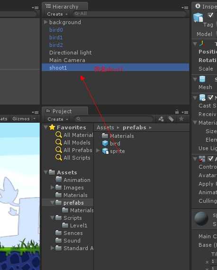
Task: Select the Sound folder
Action: tap(68, 241)
